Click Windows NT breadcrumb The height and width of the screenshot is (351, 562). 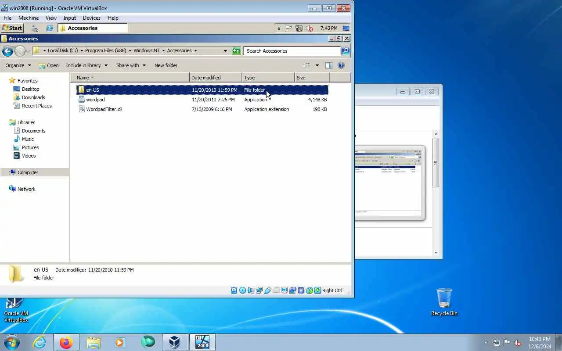[147, 50]
